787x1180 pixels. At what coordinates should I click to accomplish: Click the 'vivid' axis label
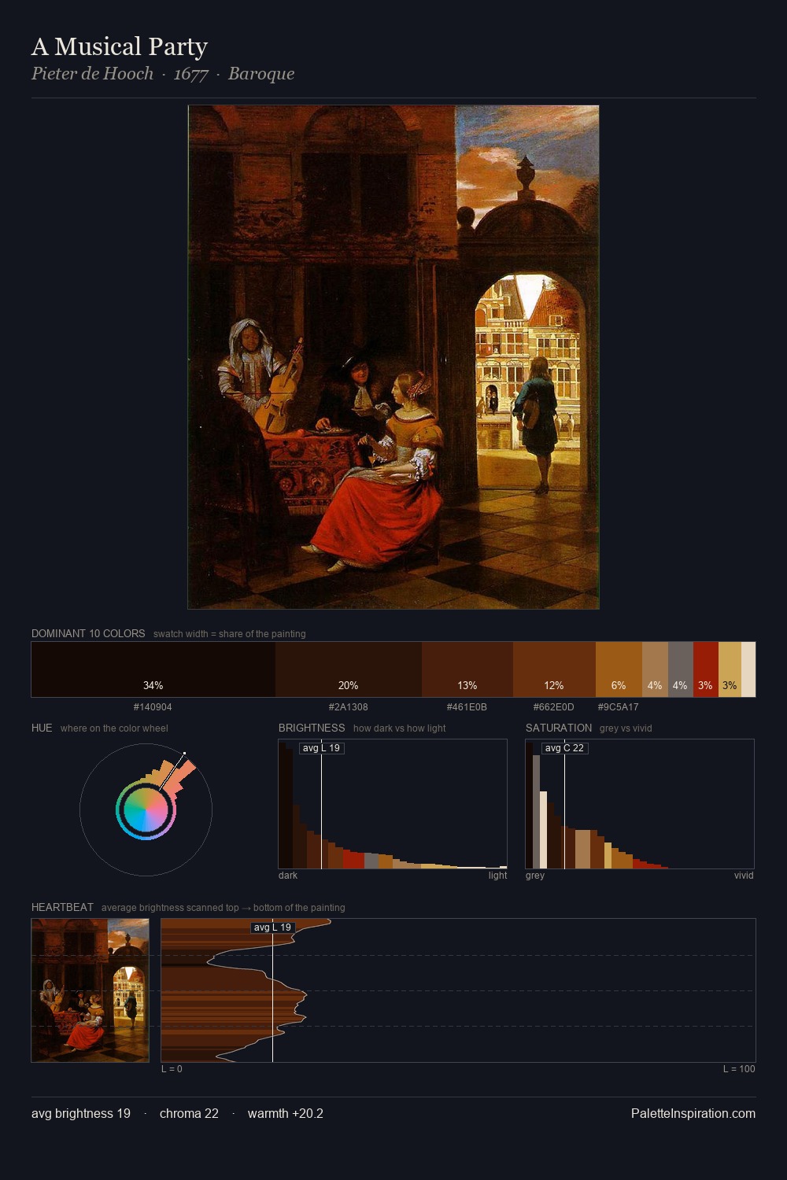[744, 876]
